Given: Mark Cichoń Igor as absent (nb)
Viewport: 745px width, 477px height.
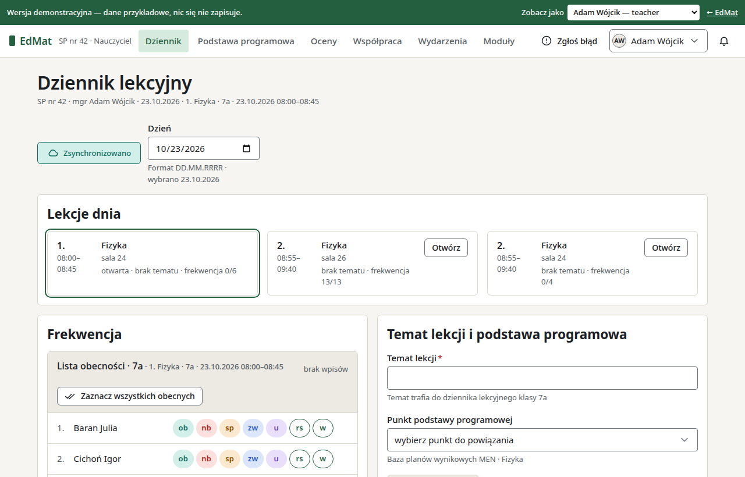Looking at the screenshot, I should 207,459.
